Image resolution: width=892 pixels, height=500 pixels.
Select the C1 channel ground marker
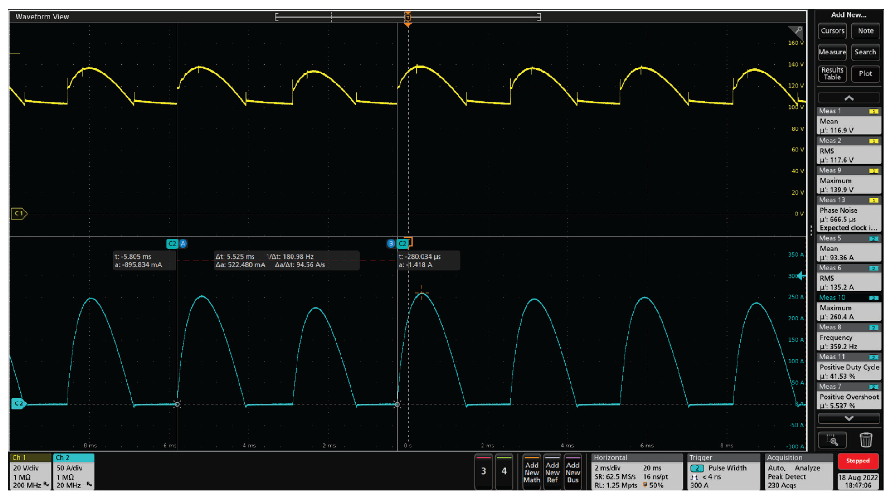pos(19,213)
